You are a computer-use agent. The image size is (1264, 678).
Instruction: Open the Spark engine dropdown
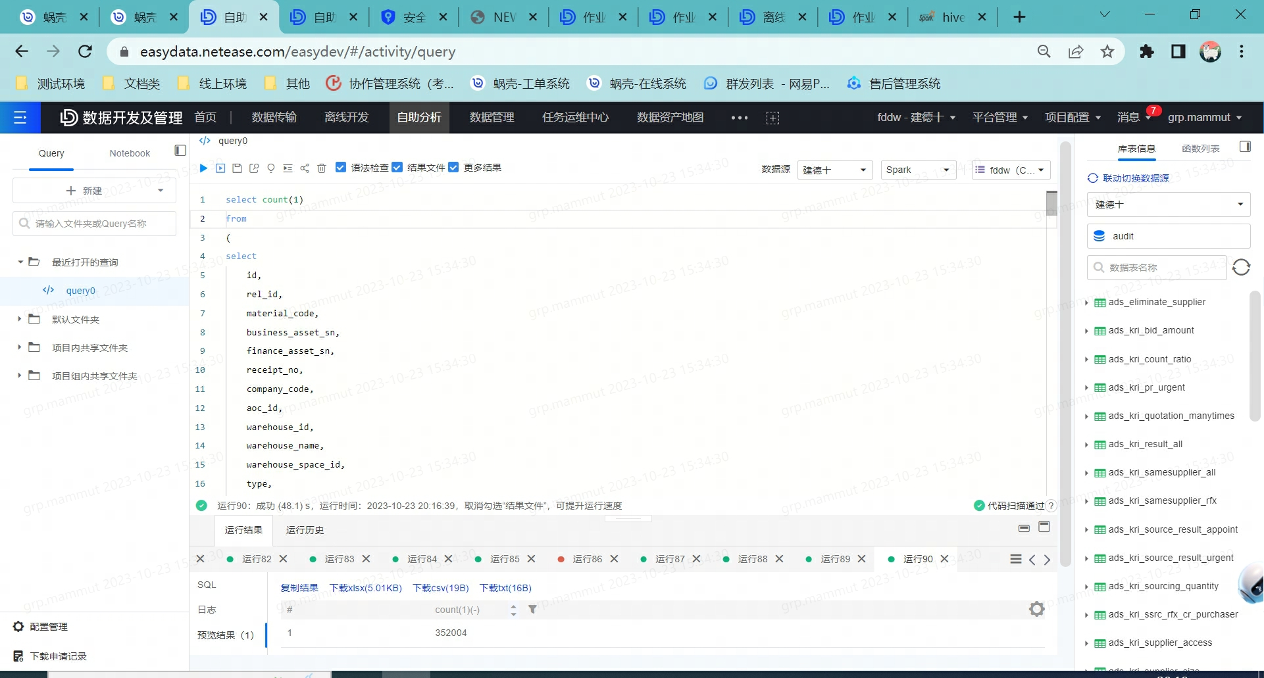pyautogui.click(x=917, y=170)
